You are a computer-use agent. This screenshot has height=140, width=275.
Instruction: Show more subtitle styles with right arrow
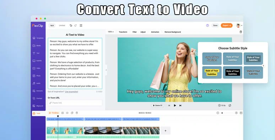(x=263, y=66)
